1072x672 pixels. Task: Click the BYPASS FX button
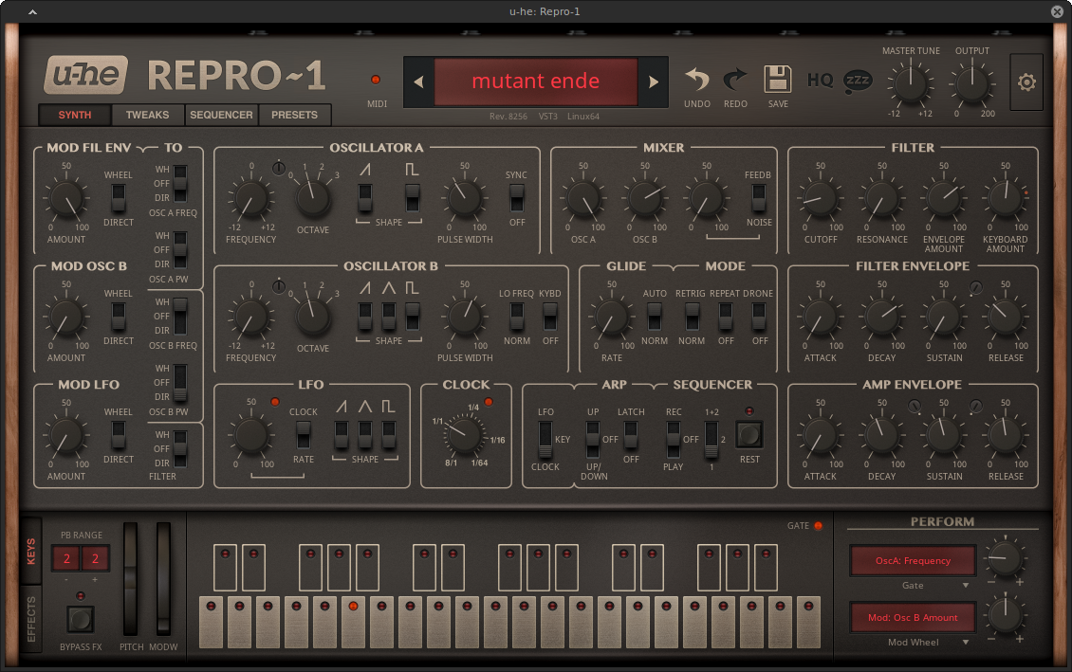click(x=80, y=620)
